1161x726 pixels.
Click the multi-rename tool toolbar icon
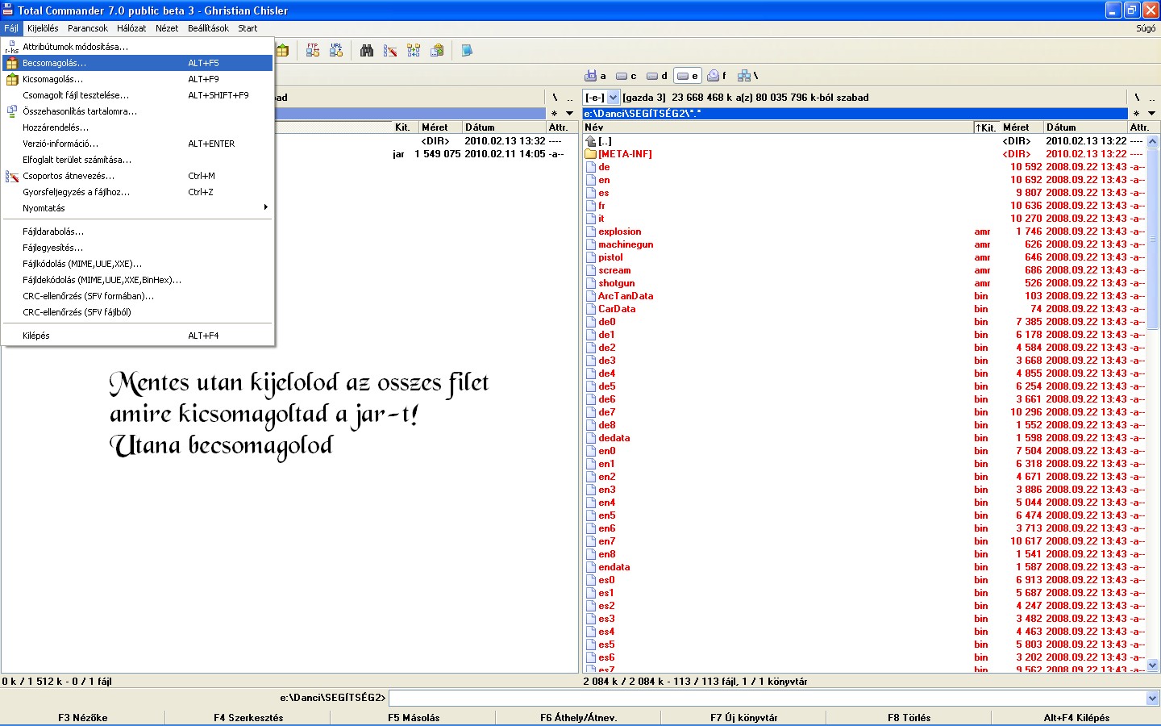click(390, 51)
